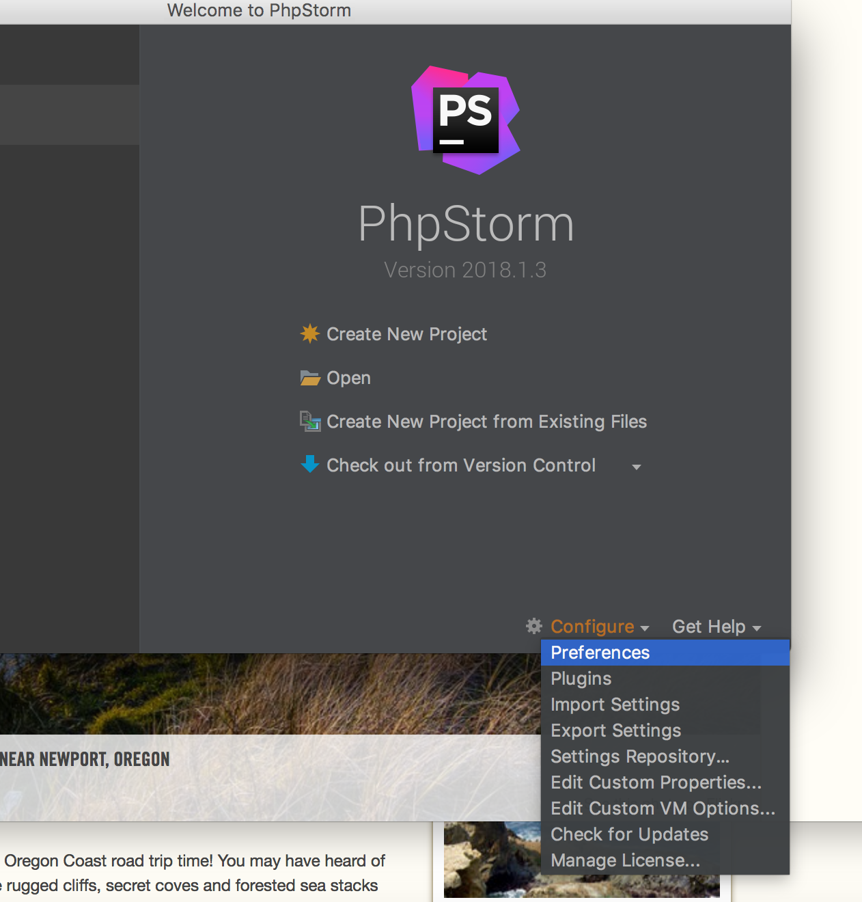Create New Project
Viewport: 862px width, 902px height.
[x=406, y=334]
